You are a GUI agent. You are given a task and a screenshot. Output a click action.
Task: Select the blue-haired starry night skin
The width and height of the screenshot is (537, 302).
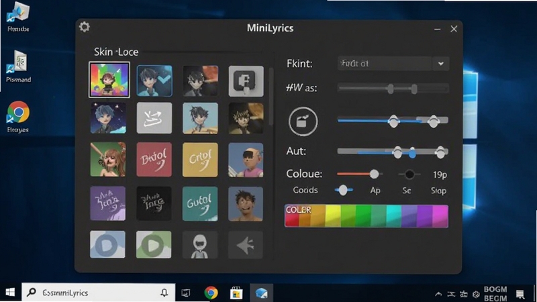[108, 118]
